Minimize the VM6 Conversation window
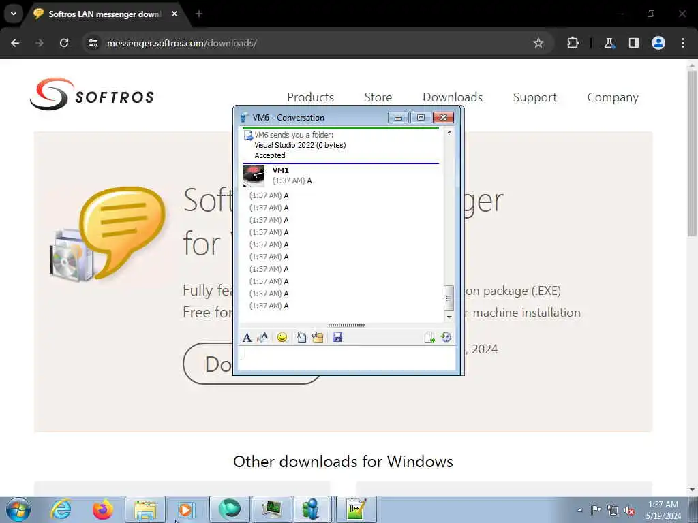Image resolution: width=698 pixels, height=523 pixels. coord(398,117)
